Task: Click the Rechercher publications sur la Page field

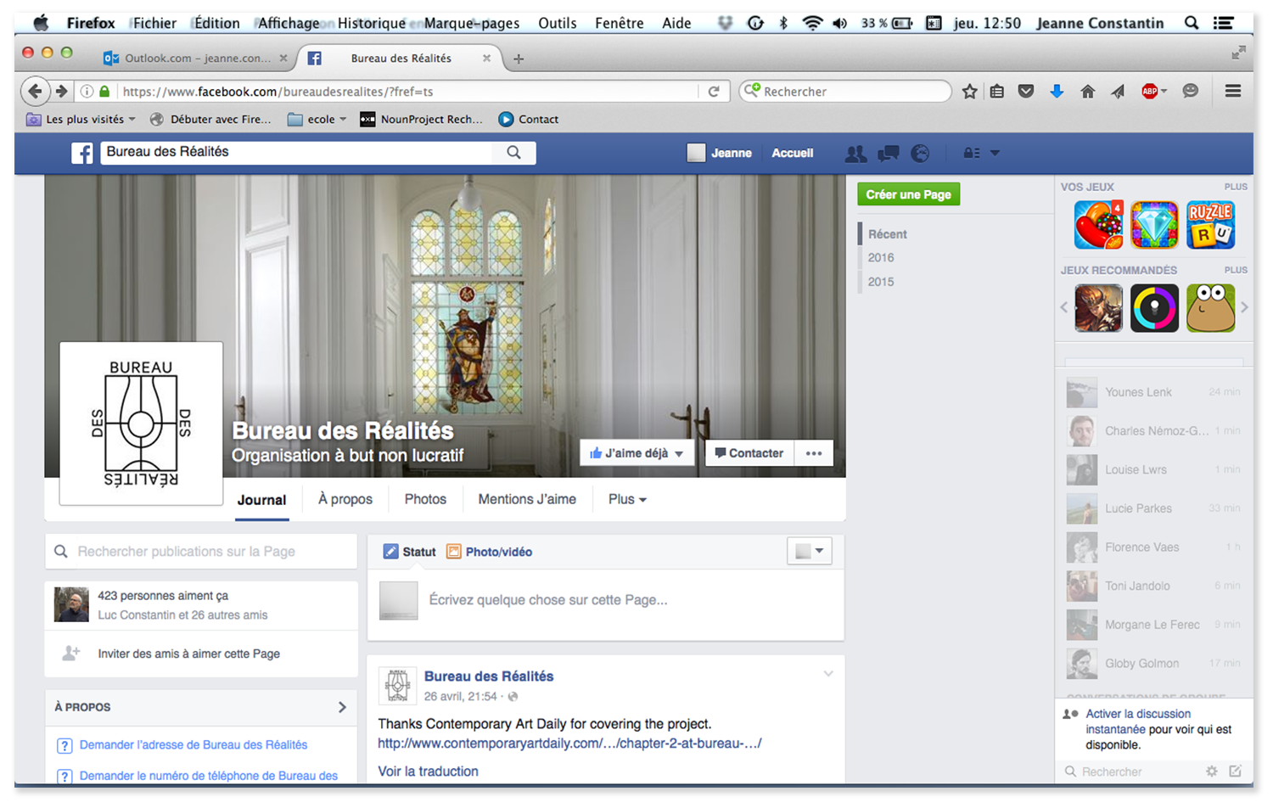Action: pos(201,552)
